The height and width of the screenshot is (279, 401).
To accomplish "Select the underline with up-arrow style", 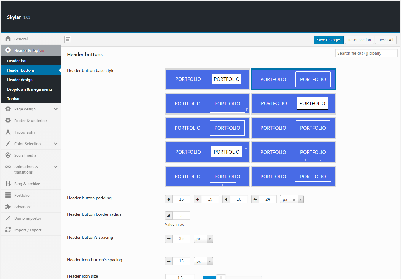I will (207, 104).
